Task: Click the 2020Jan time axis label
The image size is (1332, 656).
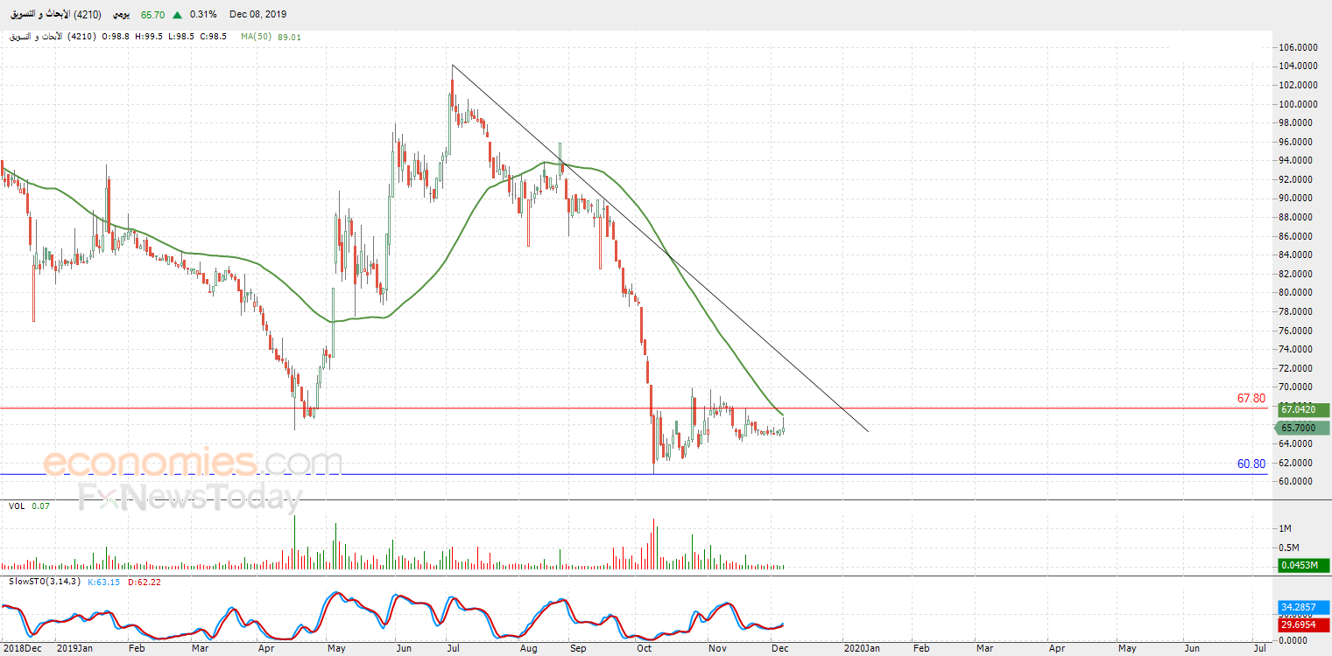Action: pyautogui.click(x=863, y=648)
